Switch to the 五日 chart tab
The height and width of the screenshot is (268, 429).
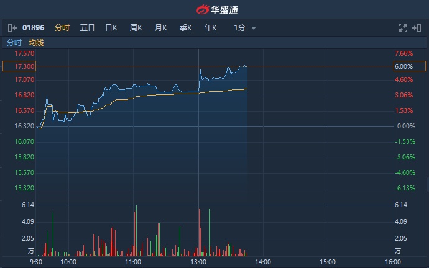click(x=87, y=28)
